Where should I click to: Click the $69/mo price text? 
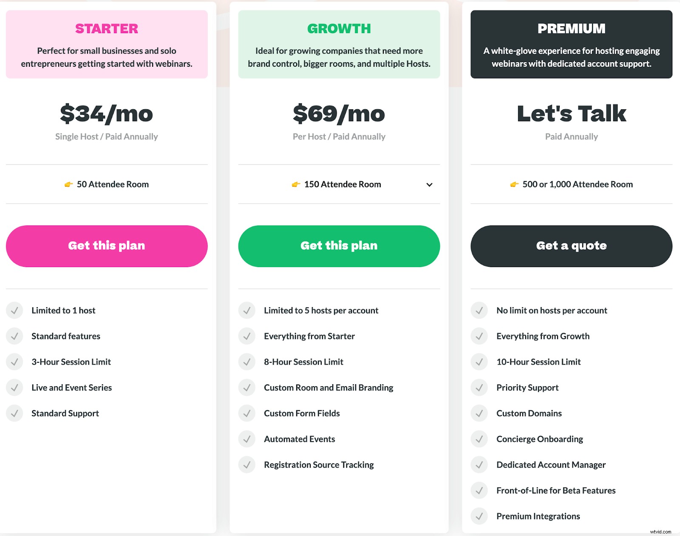click(x=339, y=114)
